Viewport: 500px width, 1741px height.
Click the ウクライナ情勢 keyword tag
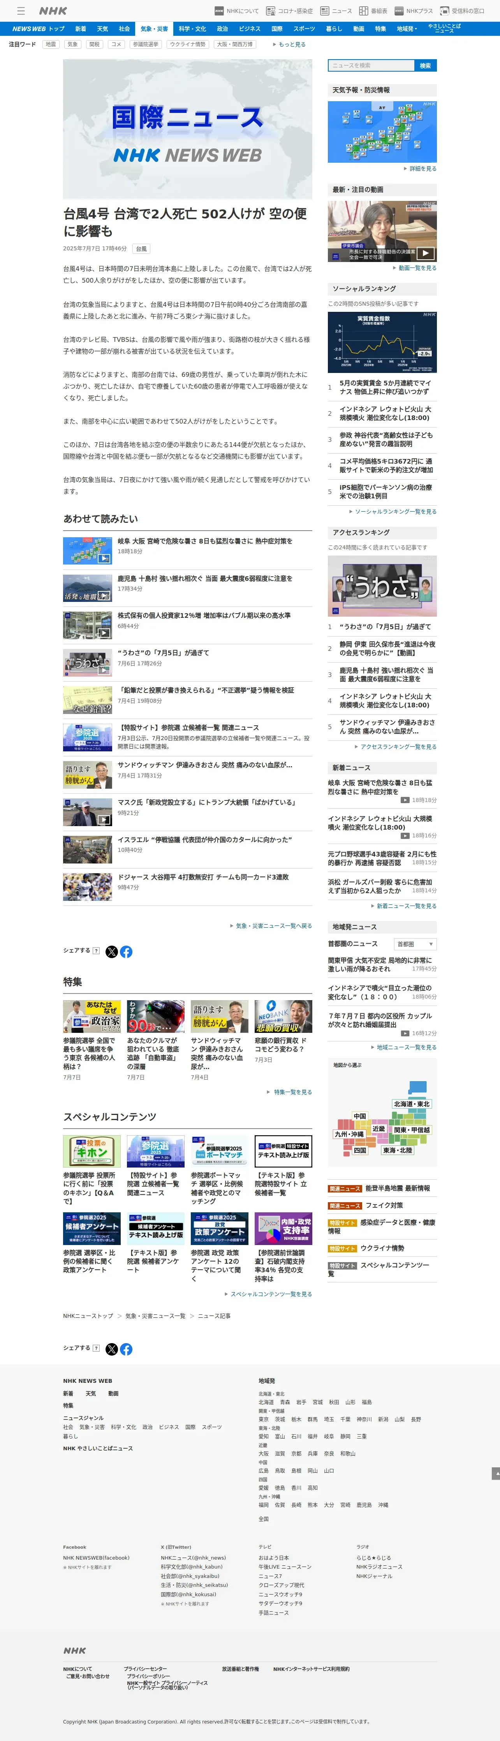point(188,45)
